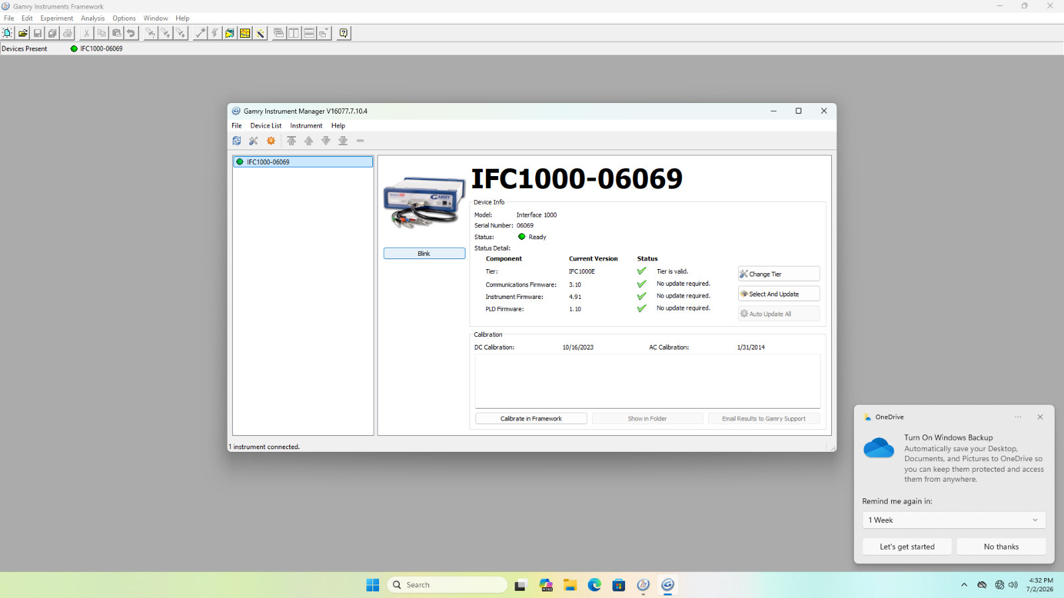This screenshot has height=598, width=1064.
Task: Click the taskbar Search box
Action: (x=447, y=585)
